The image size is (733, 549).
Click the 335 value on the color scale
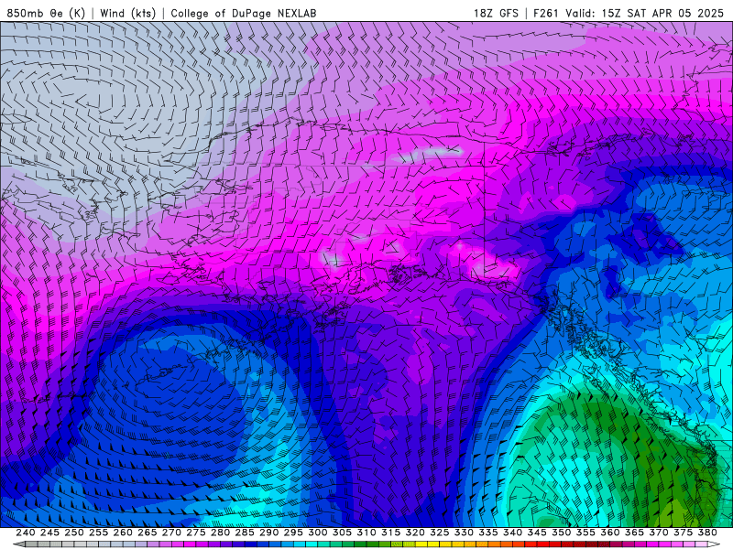click(x=488, y=533)
